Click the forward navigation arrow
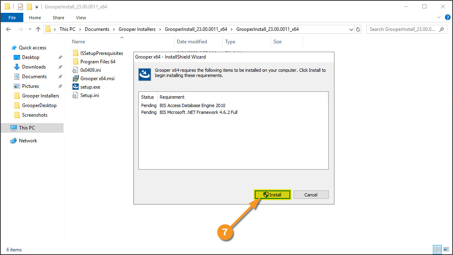 (x=20, y=29)
